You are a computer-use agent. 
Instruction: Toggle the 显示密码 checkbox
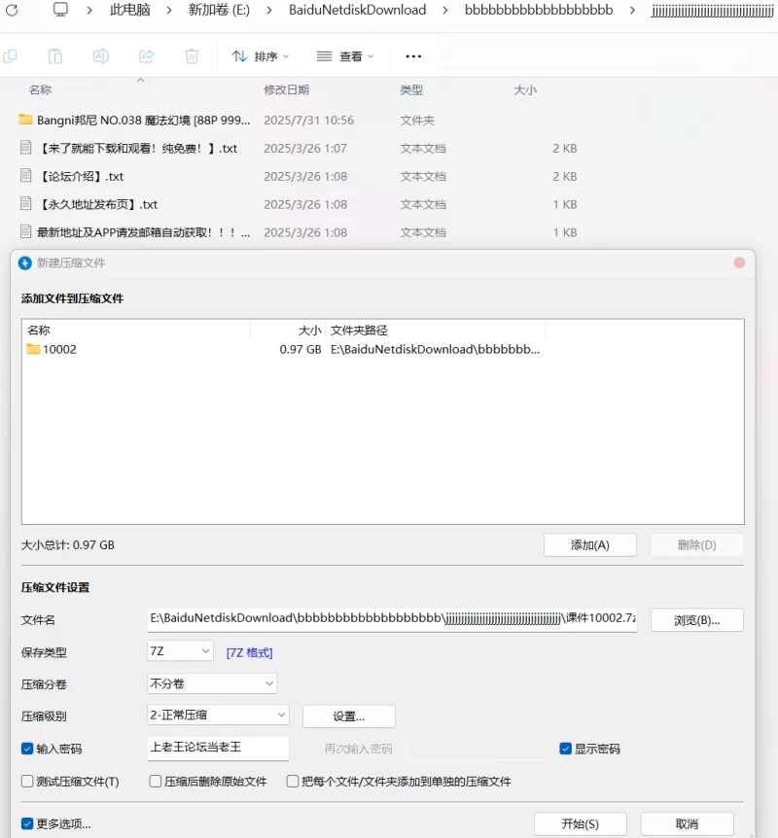click(566, 749)
